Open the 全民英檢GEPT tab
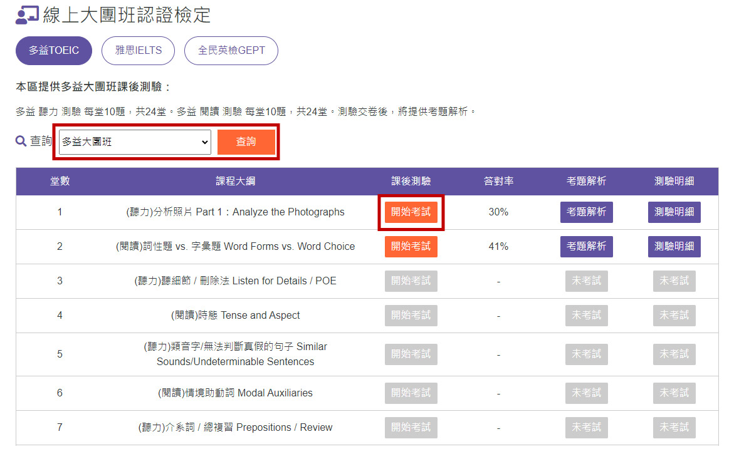734x449 pixels. (x=231, y=51)
